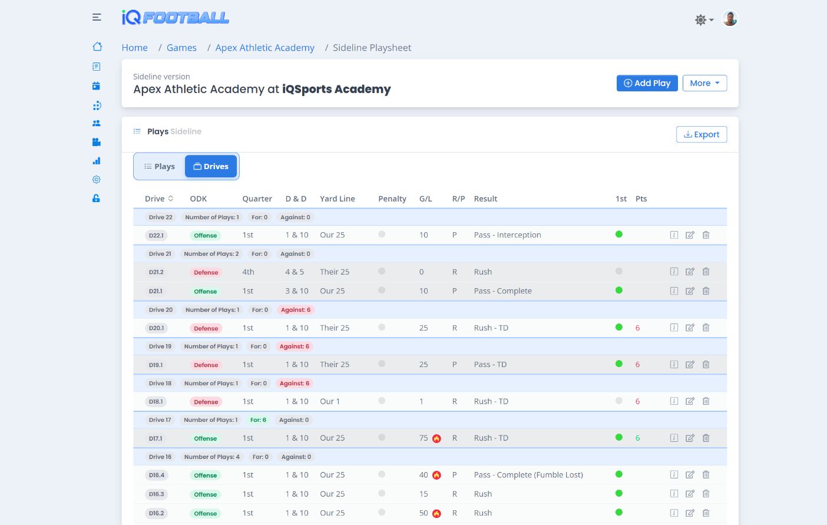
Task: Click the explosive play flame on D17.1
Action: (x=436, y=438)
